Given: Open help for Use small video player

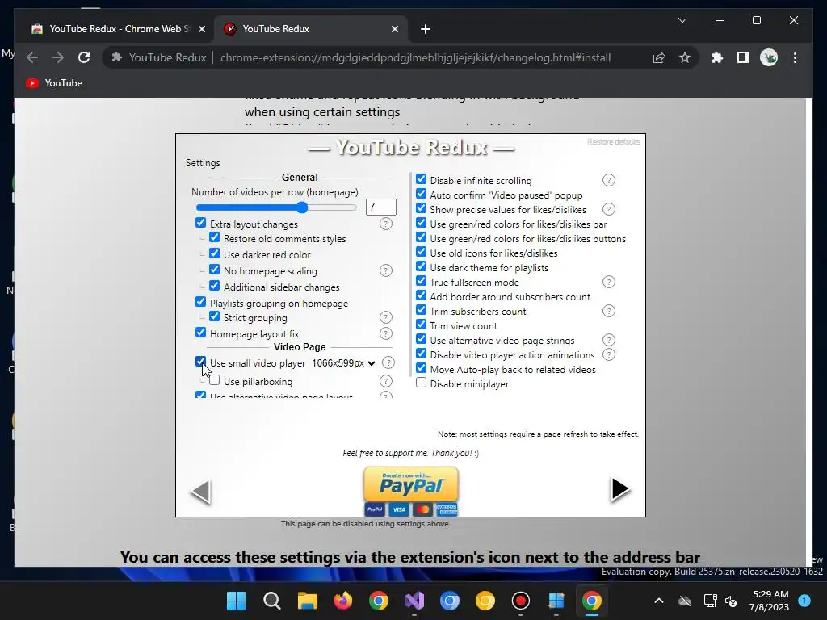Looking at the screenshot, I should 388,362.
